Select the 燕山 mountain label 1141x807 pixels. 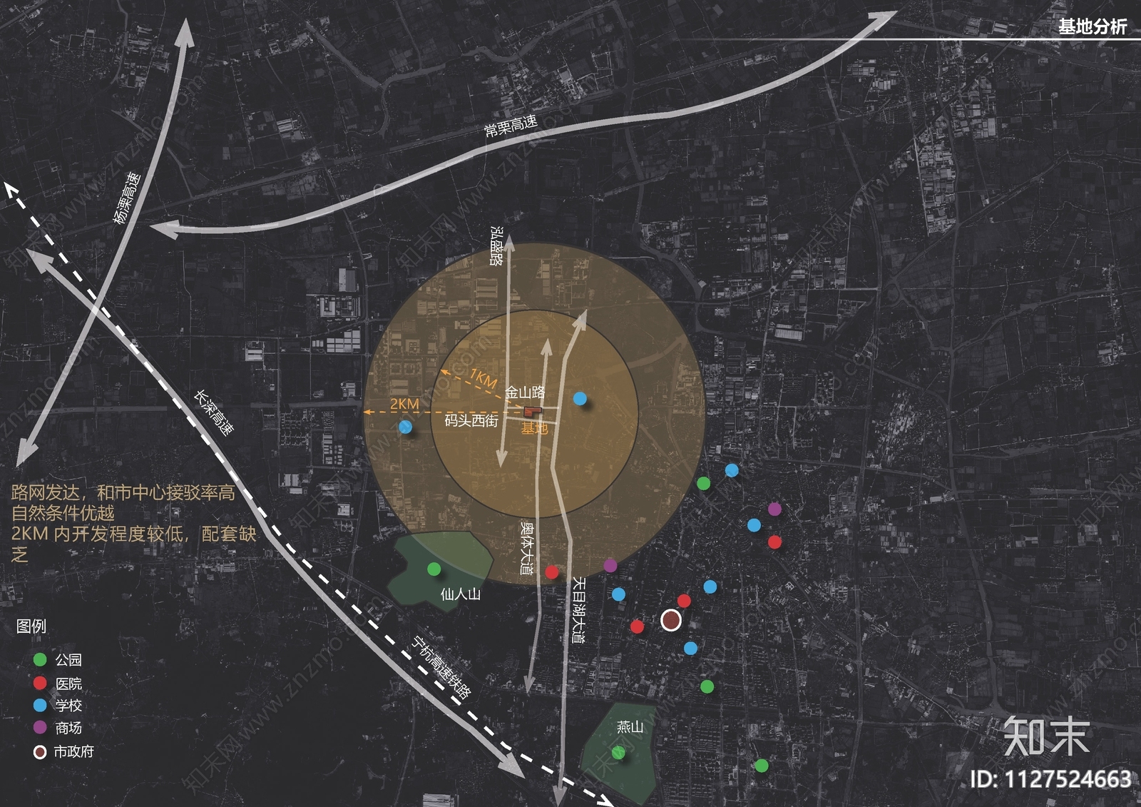[630, 726]
